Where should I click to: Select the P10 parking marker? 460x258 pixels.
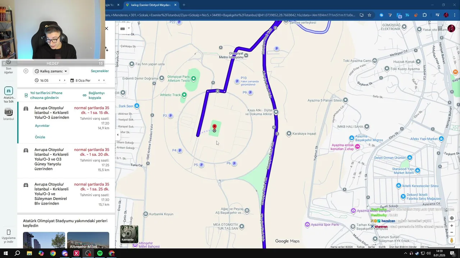tap(237, 81)
